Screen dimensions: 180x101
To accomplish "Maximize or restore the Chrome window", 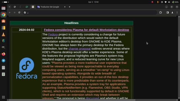I will [x=172, y=7].
